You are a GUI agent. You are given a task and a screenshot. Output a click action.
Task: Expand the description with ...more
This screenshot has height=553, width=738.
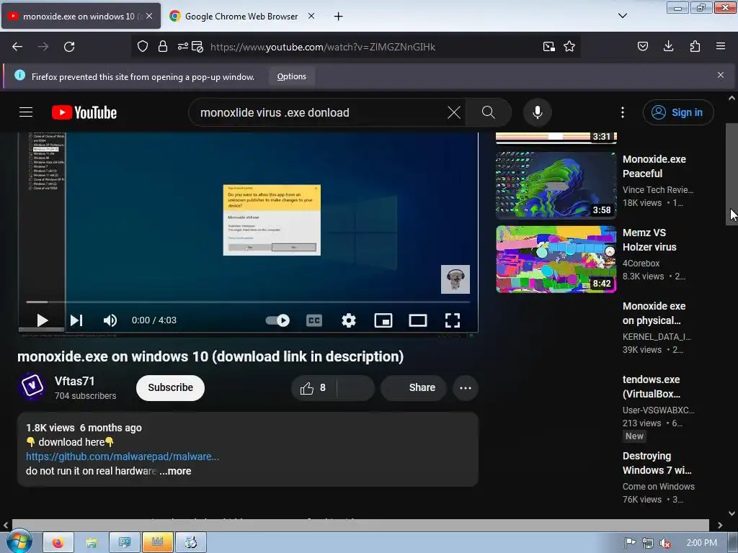point(176,471)
